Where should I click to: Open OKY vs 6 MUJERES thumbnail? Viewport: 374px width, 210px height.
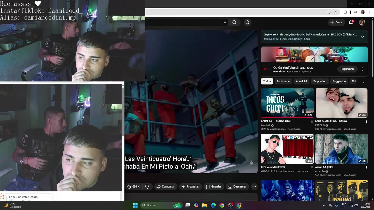point(287,149)
